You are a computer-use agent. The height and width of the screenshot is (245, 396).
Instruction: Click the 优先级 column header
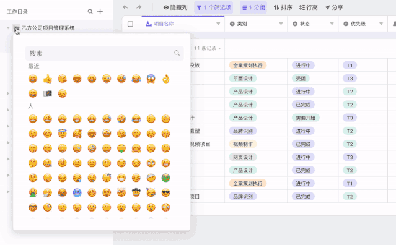pos(363,24)
